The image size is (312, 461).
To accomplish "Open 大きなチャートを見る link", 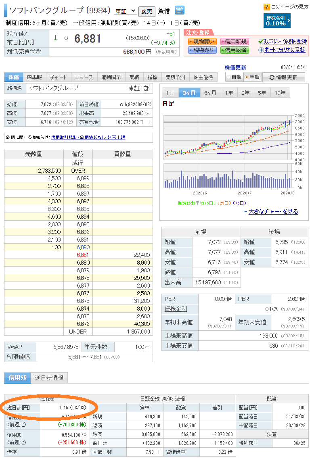I will 273,212.
